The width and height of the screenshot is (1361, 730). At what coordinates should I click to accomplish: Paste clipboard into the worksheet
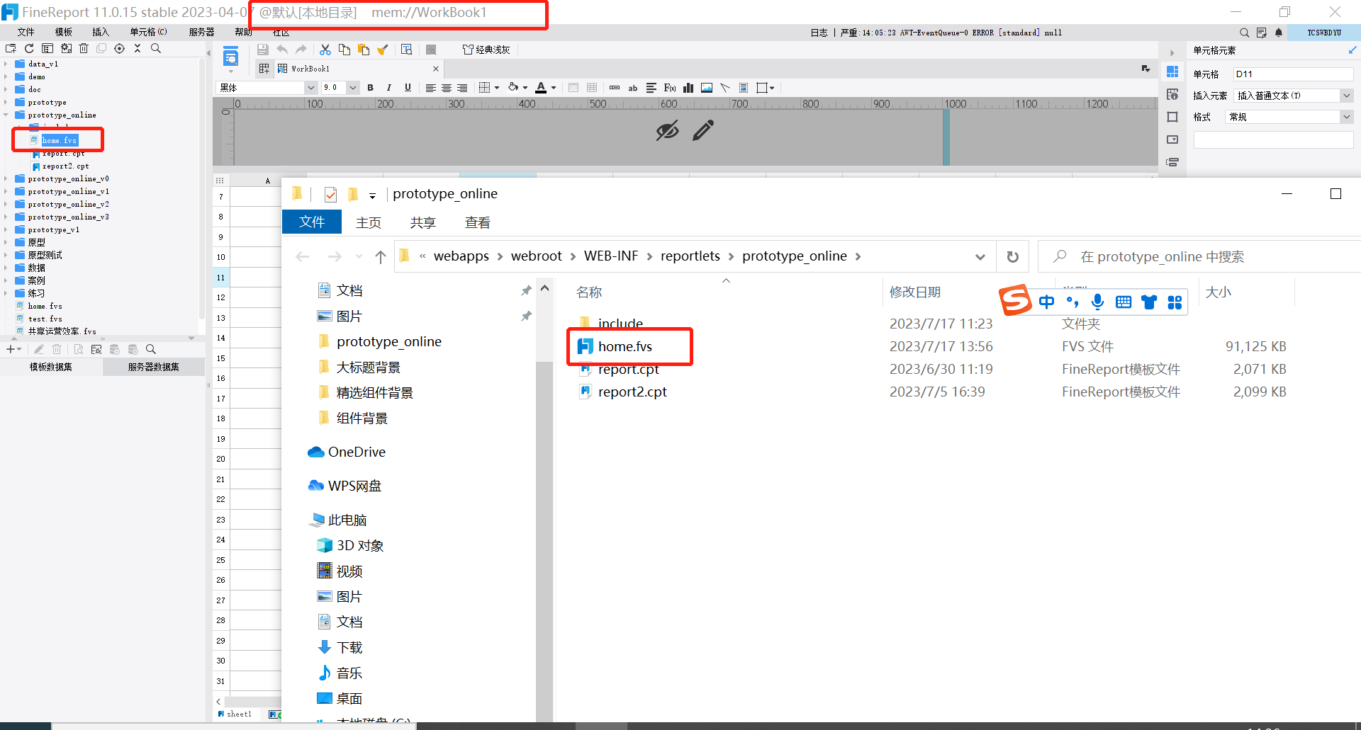click(x=364, y=50)
